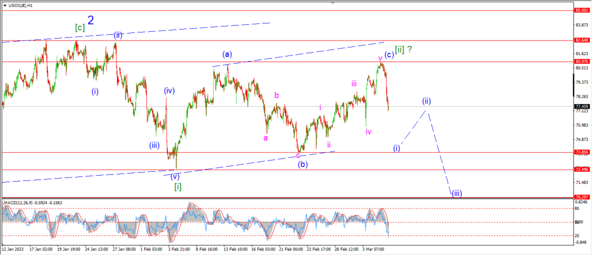Click the large blue wave 2 label
592x255 pixels.
91,20
